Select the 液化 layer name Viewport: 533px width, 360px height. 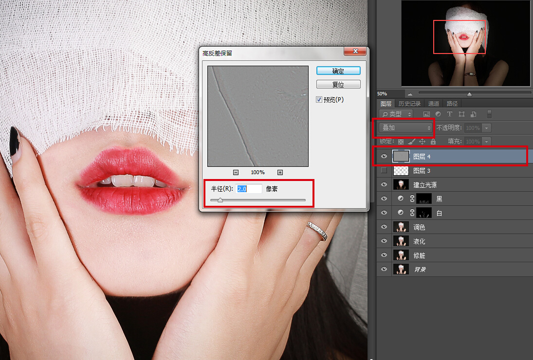click(x=419, y=241)
